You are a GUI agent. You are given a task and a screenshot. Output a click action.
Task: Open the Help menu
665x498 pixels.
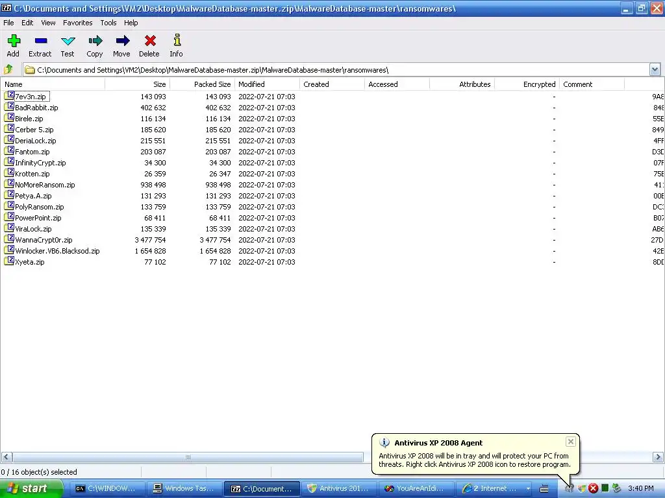point(131,23)
